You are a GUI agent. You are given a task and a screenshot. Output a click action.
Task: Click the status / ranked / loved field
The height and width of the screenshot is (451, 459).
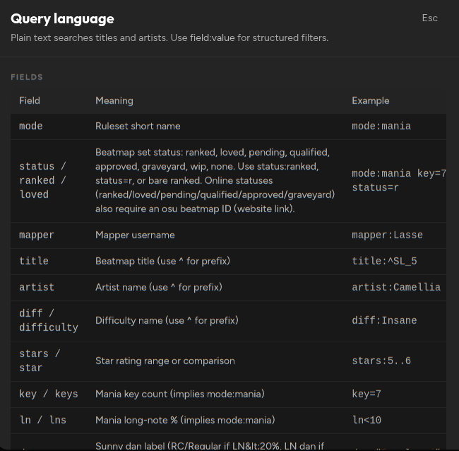click(x=43, y=180)
